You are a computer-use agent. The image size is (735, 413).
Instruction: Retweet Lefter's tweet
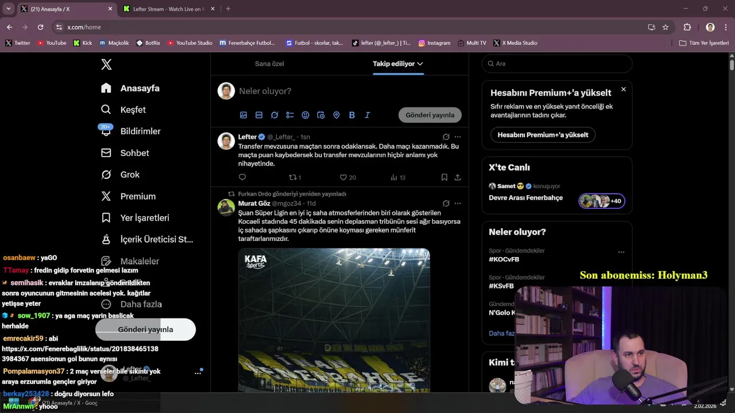pyautogui.click(x=295, y=177)
